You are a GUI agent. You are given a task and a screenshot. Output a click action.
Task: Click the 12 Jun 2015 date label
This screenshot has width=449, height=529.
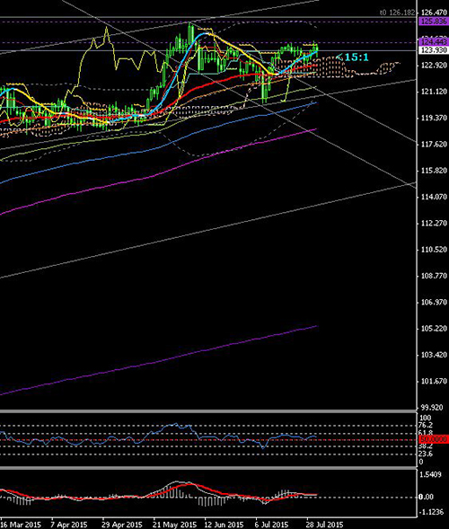coord(224,525)
